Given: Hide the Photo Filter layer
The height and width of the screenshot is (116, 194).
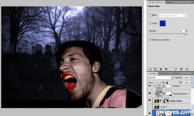Looking at the screenshot, I should point(150,113).
